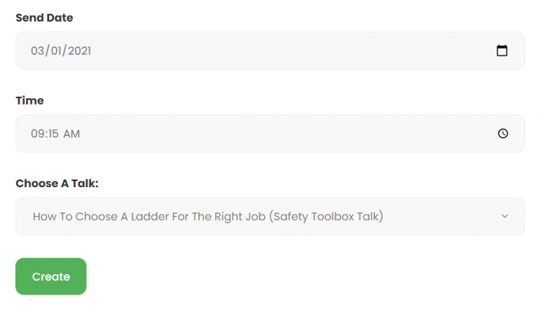Select the minutes "15" in Time field
538x312 pixels.
pyautogui.click(x=53, y=133)
